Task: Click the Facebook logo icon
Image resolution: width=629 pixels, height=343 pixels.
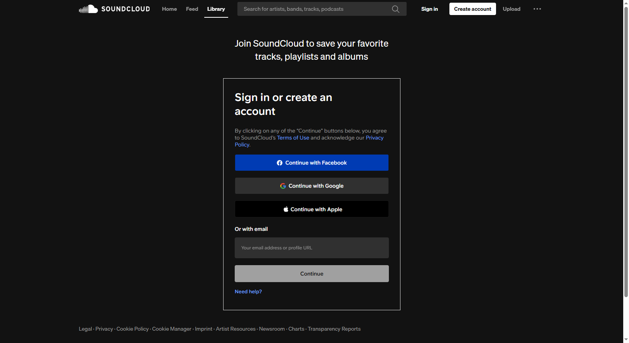Action: tap(279, 163)
